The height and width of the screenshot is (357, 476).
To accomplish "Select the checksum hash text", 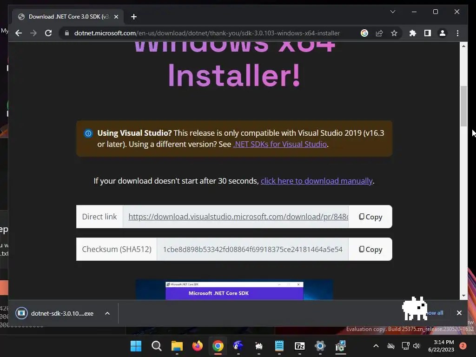I will click(x=252, y=249).
